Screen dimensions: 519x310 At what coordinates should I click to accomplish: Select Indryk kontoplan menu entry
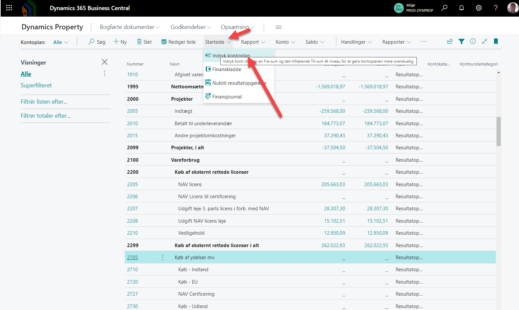coord(239,55)
